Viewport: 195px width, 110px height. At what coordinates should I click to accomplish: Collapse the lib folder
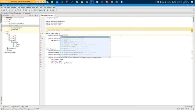pos(5,22)
